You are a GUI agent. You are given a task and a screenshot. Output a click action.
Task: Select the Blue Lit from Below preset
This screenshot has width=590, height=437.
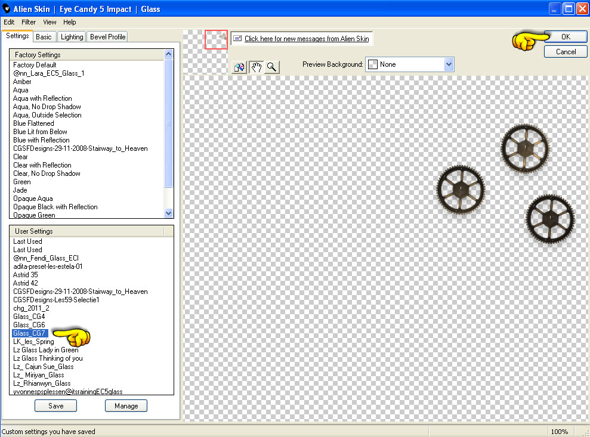40,132
